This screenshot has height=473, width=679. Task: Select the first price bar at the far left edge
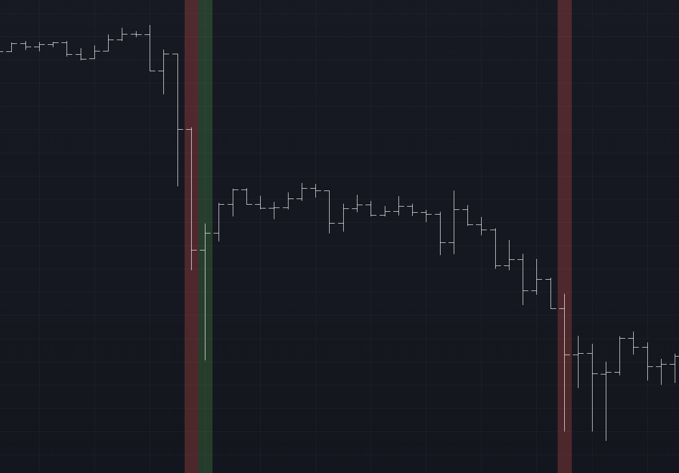(x=11, y=47)
